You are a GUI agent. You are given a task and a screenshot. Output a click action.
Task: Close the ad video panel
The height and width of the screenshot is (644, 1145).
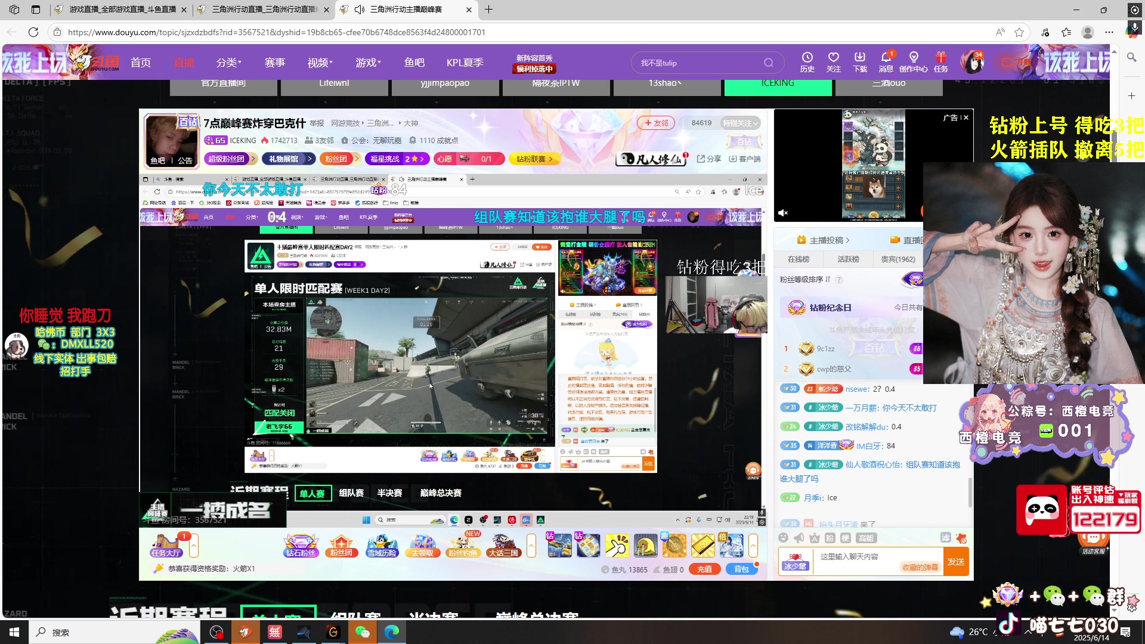(966, 117)
